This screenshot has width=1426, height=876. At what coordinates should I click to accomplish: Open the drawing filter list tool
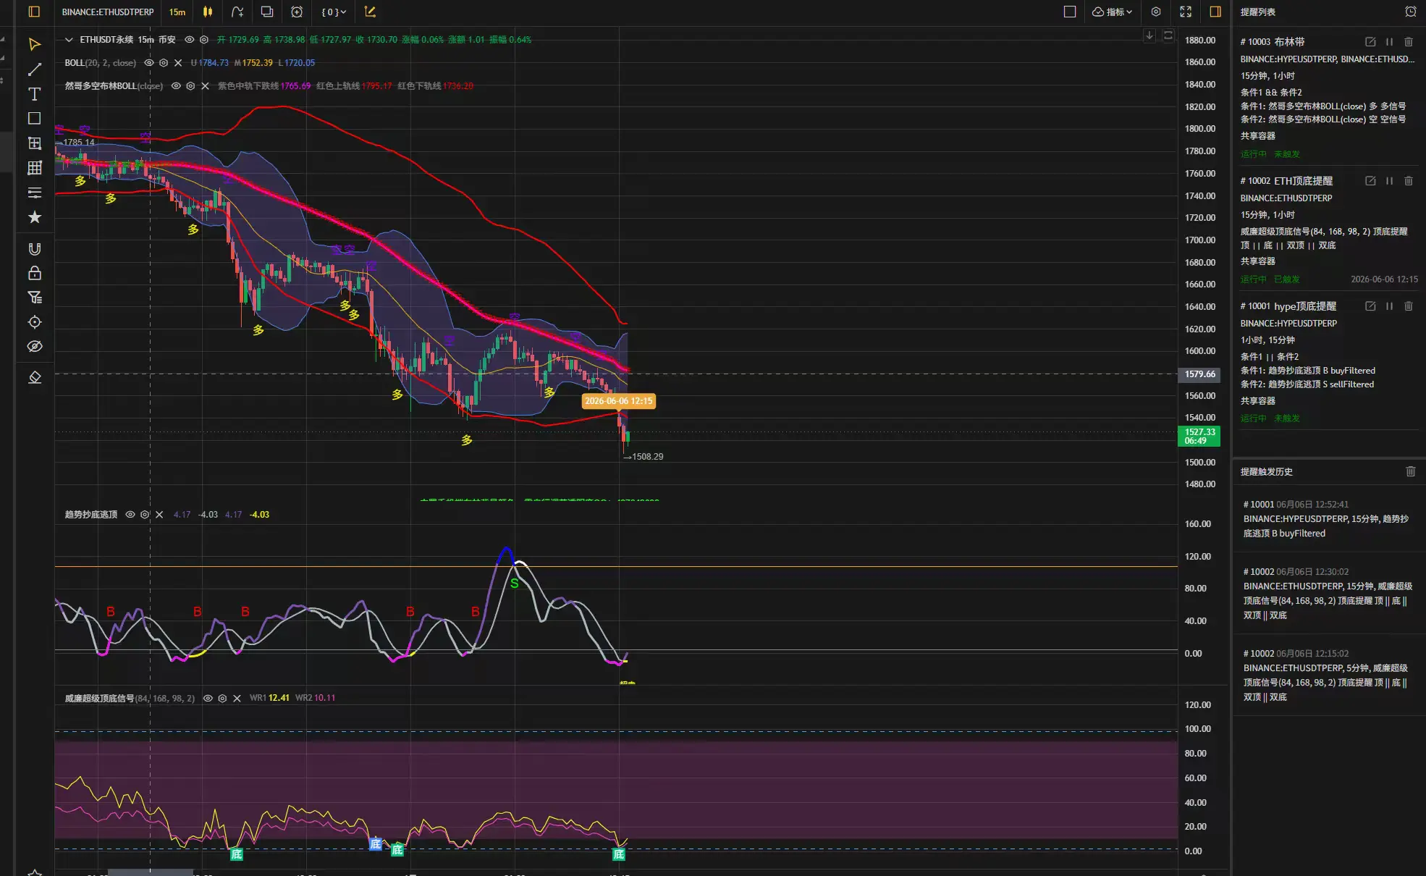click(34, 298)
